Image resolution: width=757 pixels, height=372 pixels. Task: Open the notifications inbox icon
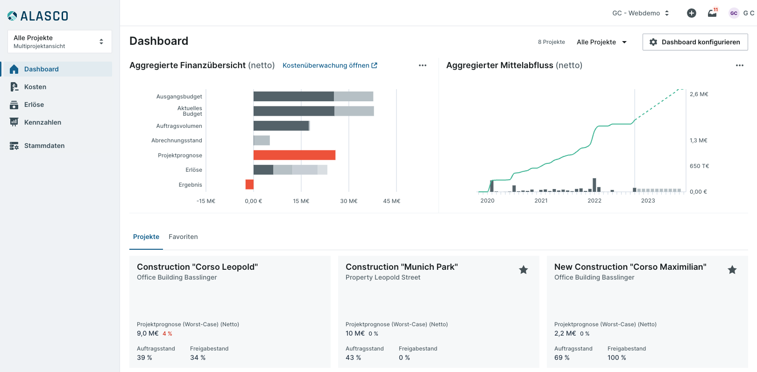point(712,13)
